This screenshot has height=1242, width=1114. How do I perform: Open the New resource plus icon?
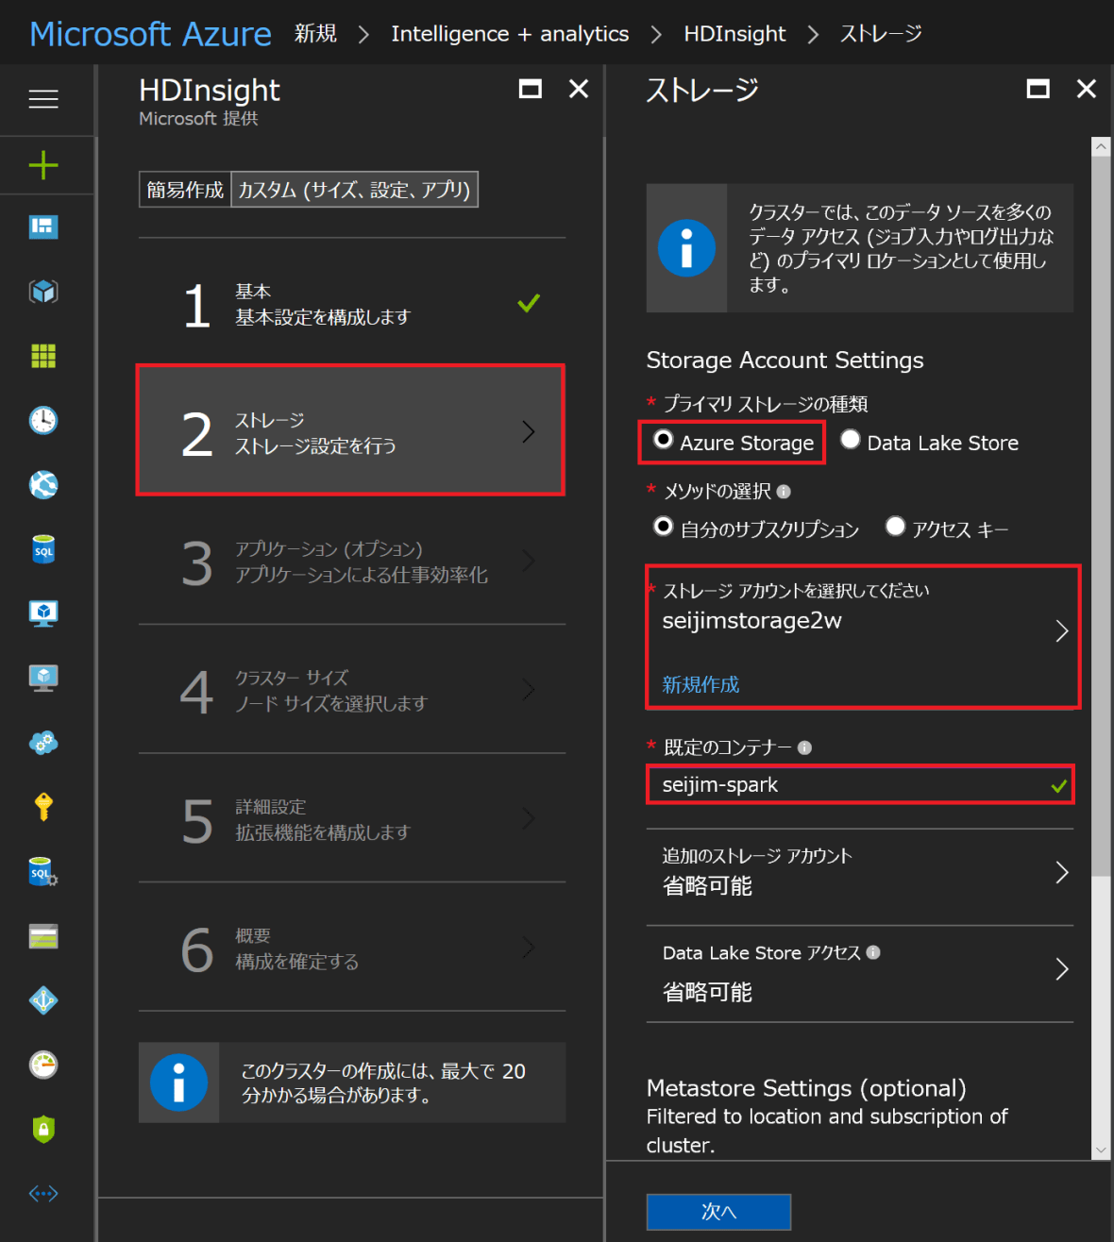pyautogui.click(x=42, y=164)
